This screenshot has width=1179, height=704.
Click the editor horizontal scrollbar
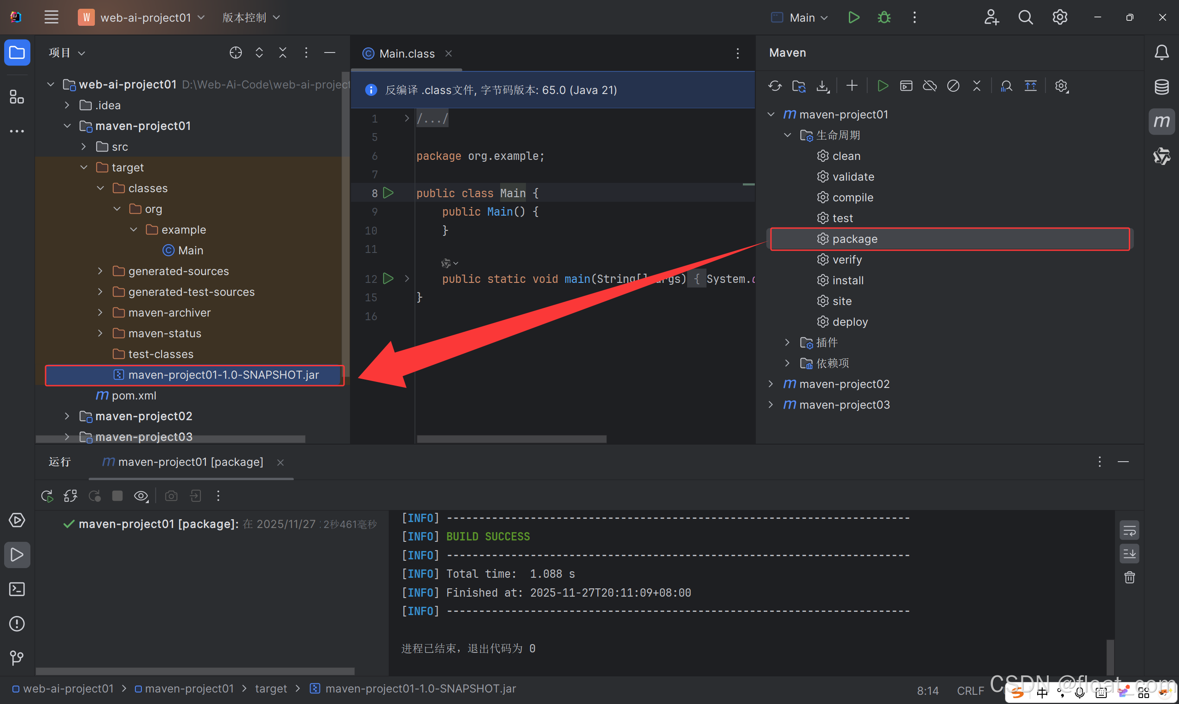(x=511, y=439)
